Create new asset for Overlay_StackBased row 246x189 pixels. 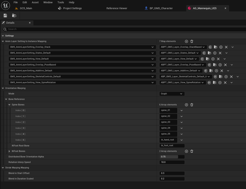pyautogui.click(x=221, y=47)
